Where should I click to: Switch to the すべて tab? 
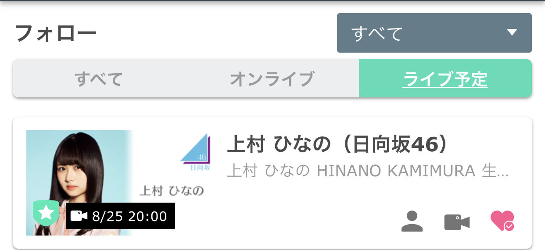pyautogui.click(x=99, y=79)
